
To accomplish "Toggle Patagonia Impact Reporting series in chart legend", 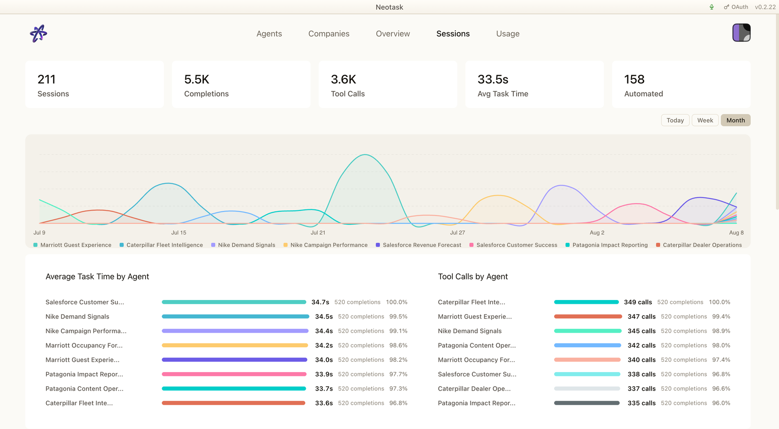I will pos(607,245).
